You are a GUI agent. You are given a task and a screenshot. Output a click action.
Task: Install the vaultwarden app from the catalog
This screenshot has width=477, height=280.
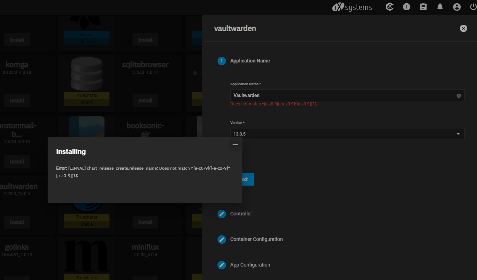(17, 222)
